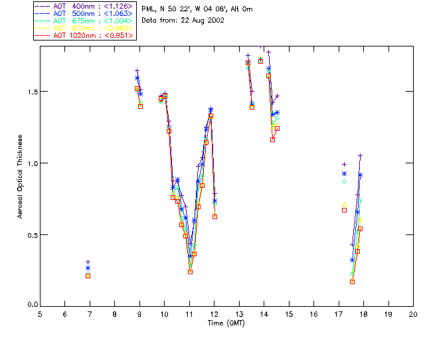Click the "PML, N 50 22', W 04 08', Alt 0m" header text
This screenshot has width=425, height=340.
pyautogui.click(x=197, y=9)
